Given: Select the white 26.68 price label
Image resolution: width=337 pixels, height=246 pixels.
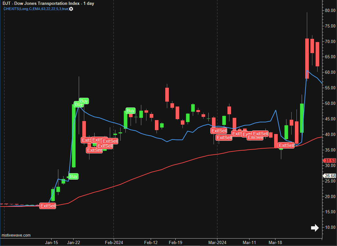Looking at the screenshot, I should point(330,176).
